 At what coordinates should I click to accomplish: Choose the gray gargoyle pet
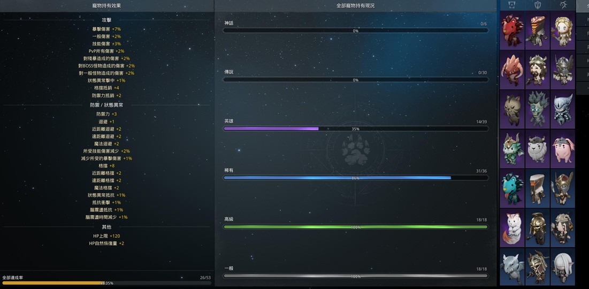pos(512,267)
